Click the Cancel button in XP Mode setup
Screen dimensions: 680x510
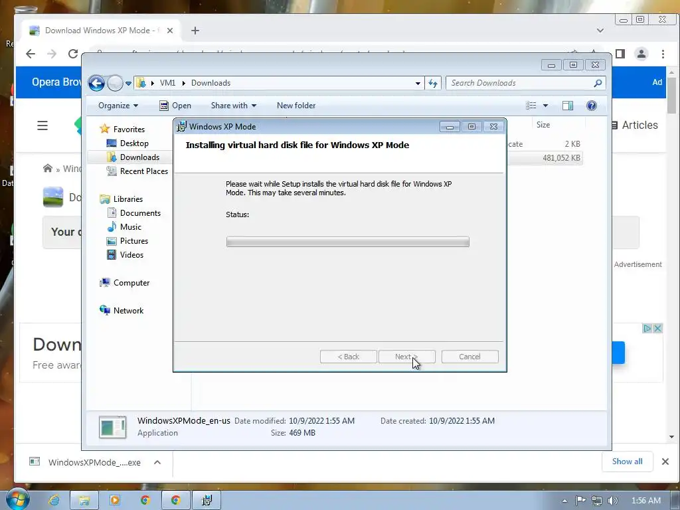(x=469, y=357)
